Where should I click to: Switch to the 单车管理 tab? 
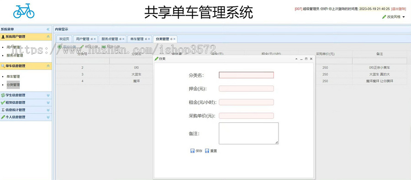(x=140, y=39)
